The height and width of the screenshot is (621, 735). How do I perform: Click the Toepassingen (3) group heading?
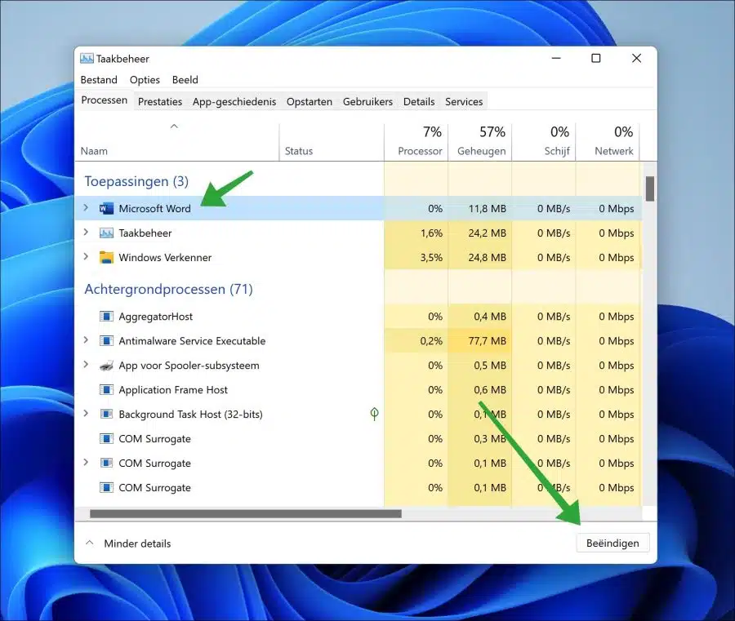(x=136, y=181)
